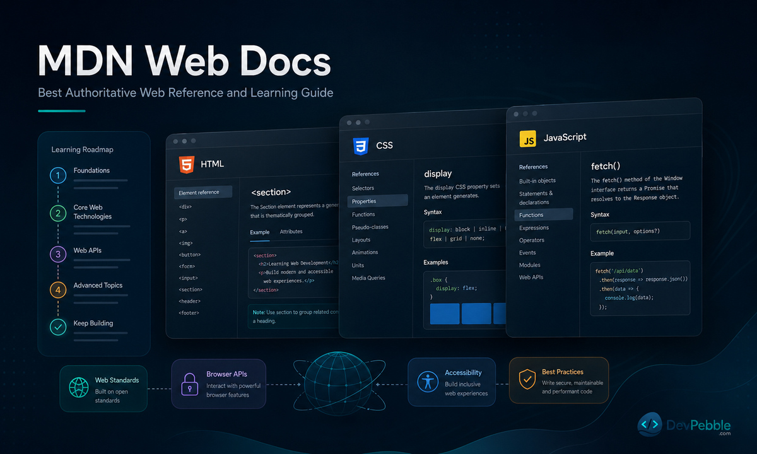Image resolution: width=757 pixels, height=454 pixels.
Task: Select Element reference in HTML sidebar
Action: (x=203, y=192)
